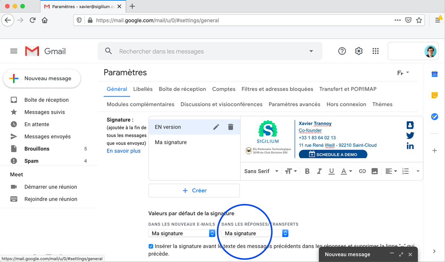Screen dimensions: 445x262
Task: Open the text color dropdown
Action: coord(346,171)
